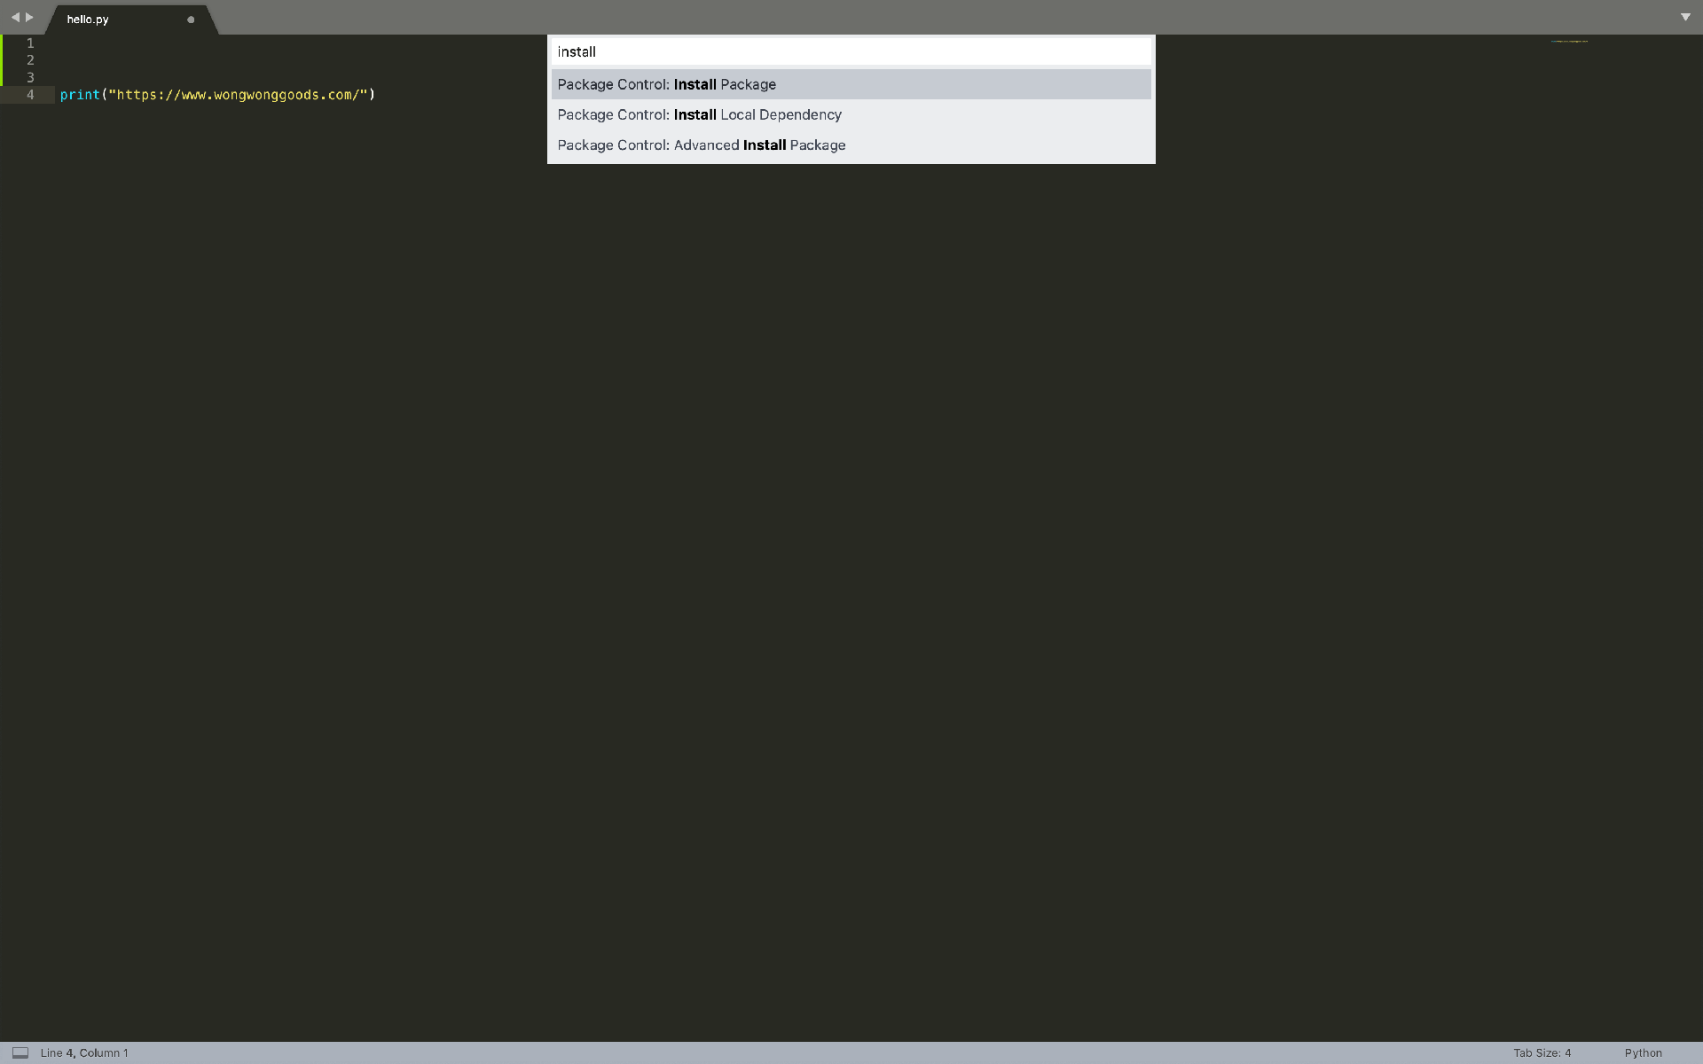1703x1064 pixels.
Task: Click line number 1 in the gutter
Action: pos(30,43)
